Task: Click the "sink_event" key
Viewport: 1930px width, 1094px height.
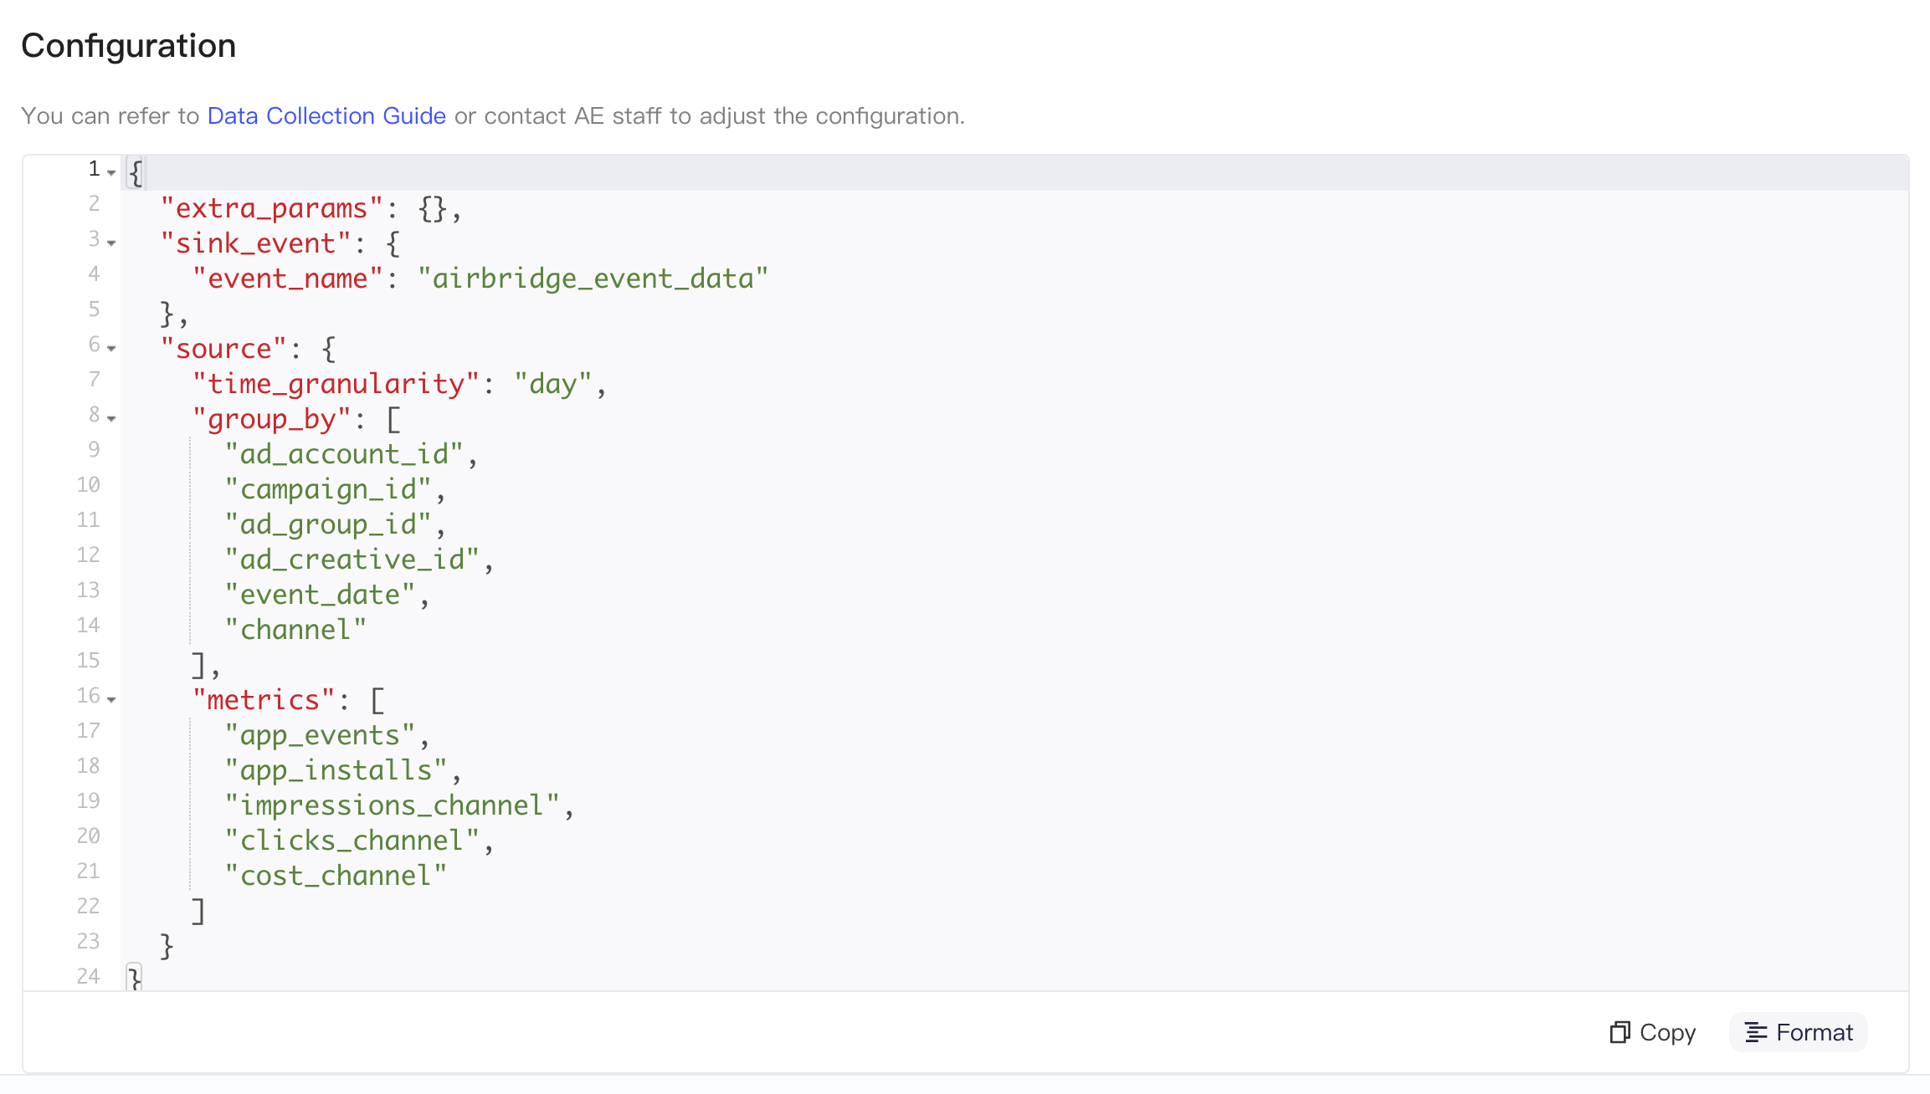Action: (x=255, y=243)
